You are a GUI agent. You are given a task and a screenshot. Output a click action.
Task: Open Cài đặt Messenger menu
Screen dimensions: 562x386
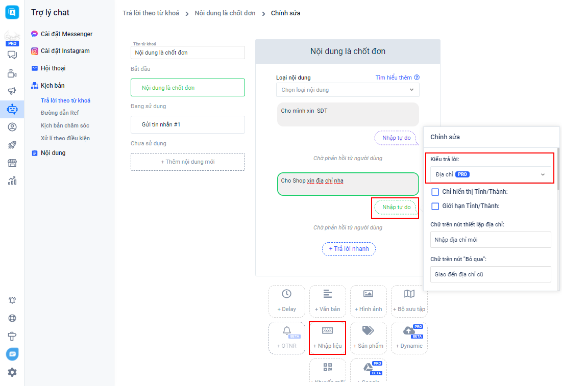(66, 34)
